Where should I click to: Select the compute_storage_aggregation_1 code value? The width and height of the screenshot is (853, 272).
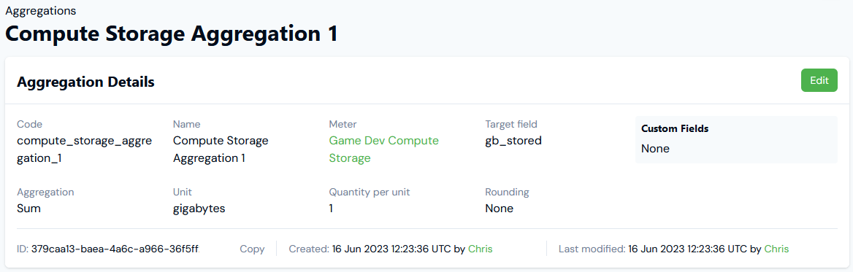pos(84,149)
